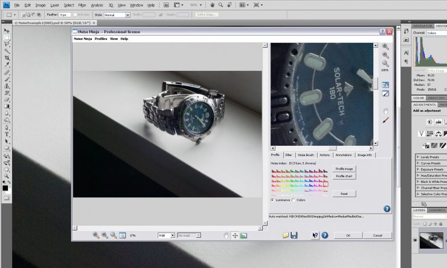Hide the layer using the eye icon

tap(415, 240)
